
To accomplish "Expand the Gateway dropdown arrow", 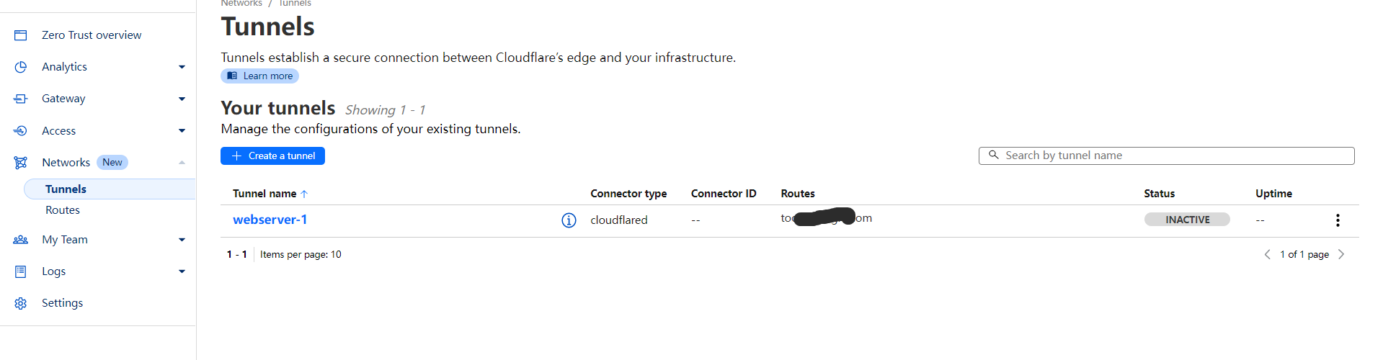I will (182, 99).
